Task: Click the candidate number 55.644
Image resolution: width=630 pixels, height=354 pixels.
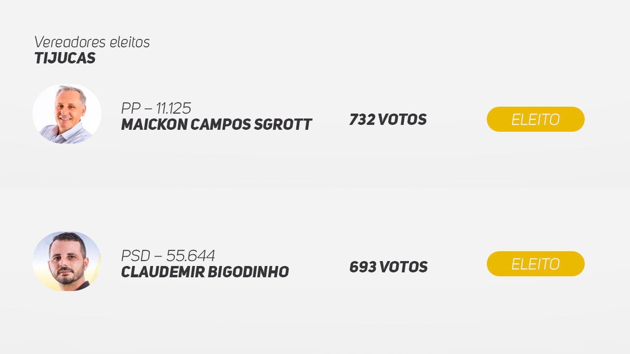Action: click(190, 256)
